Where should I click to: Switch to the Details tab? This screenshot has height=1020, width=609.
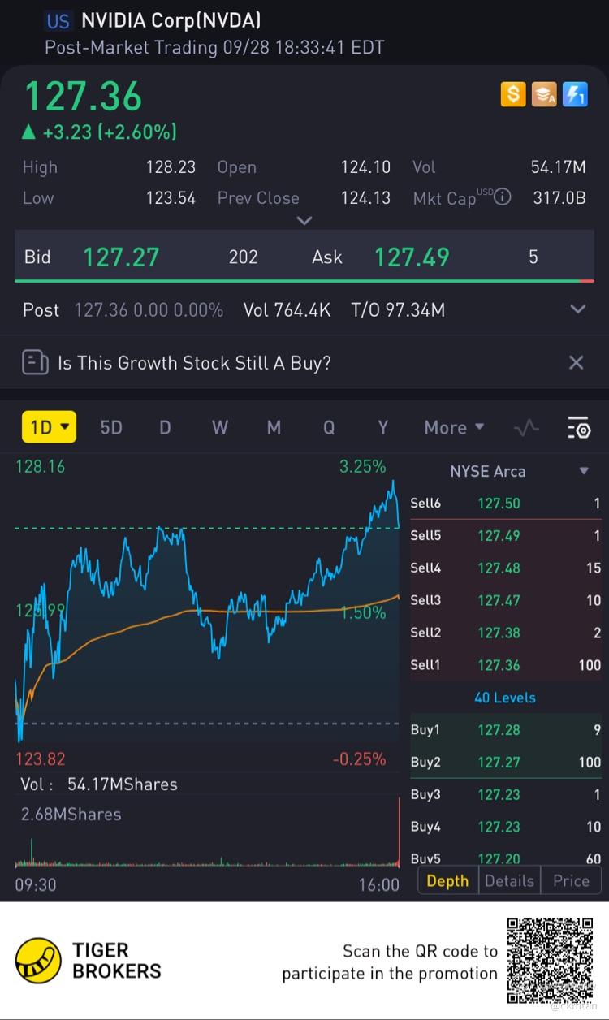509,881
